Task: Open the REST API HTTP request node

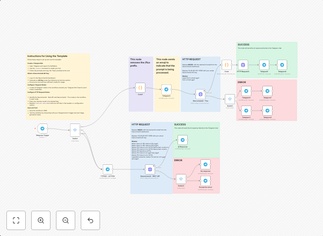Action: [x=150, y=169]
